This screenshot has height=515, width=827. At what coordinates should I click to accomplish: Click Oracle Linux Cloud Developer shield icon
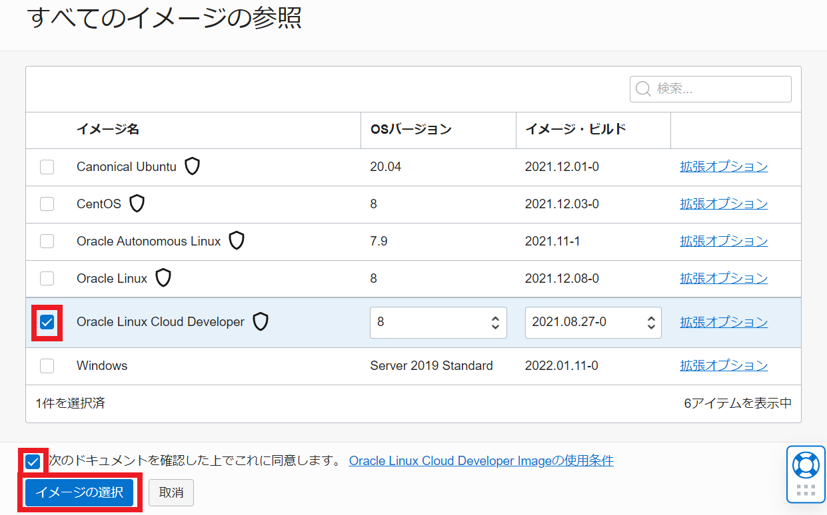(x=260, y=322)
